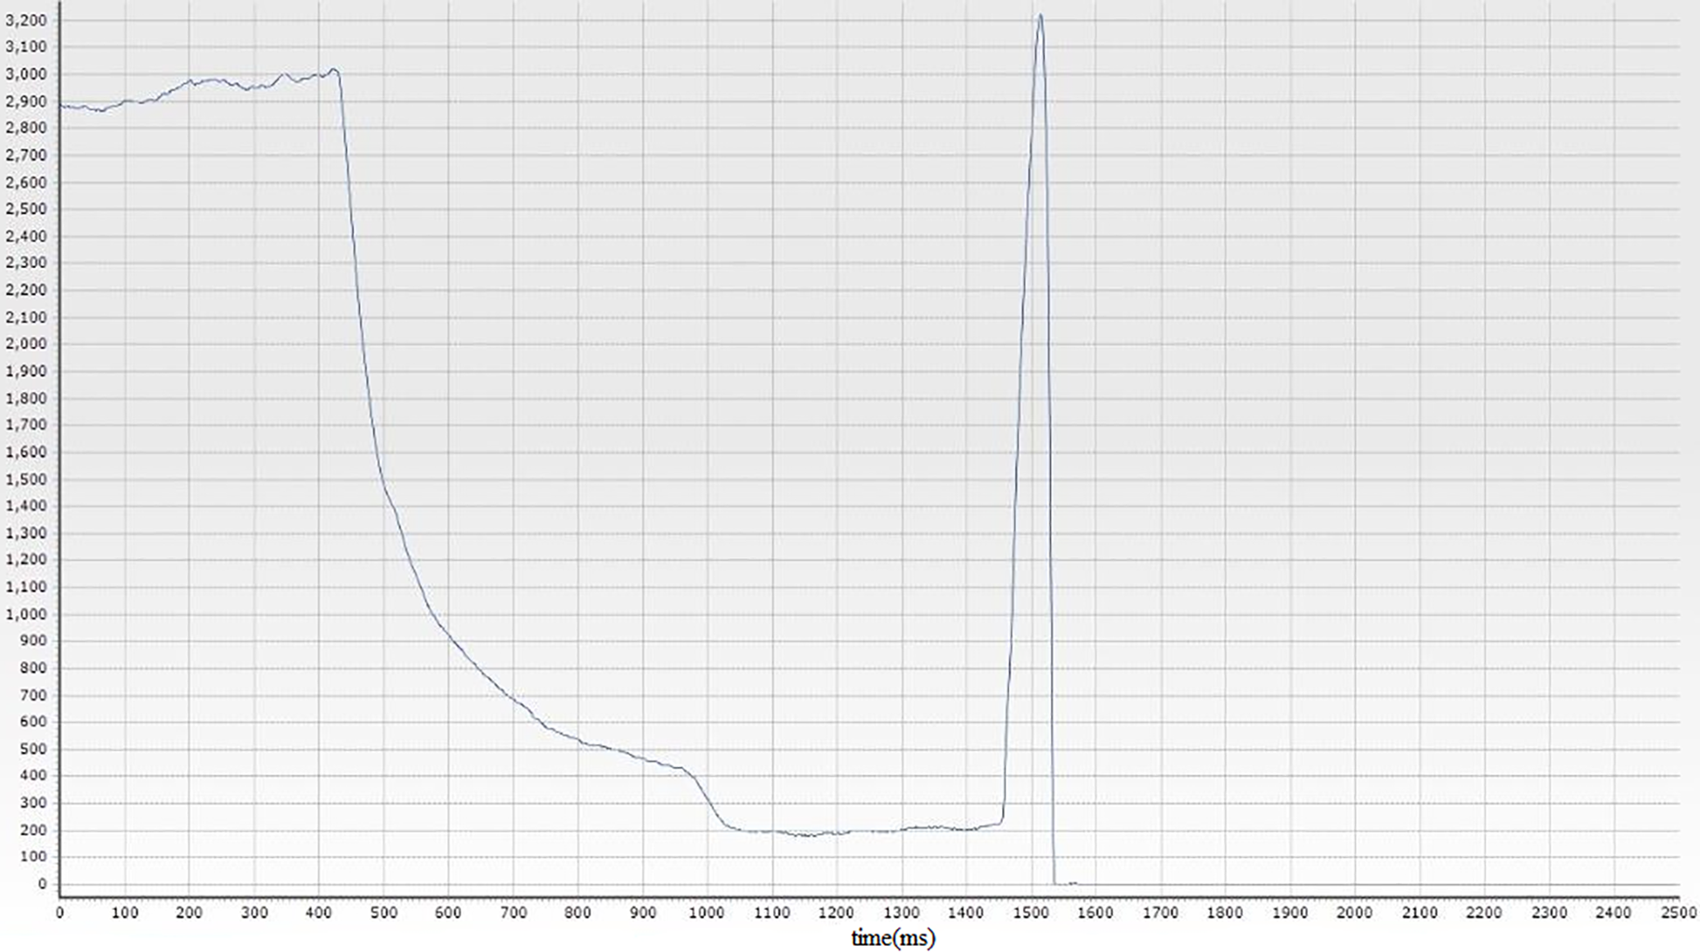Click the 700 tick label on the time axis
The width and height of the screenshot is (1700, 952).
tap(513, 913)
